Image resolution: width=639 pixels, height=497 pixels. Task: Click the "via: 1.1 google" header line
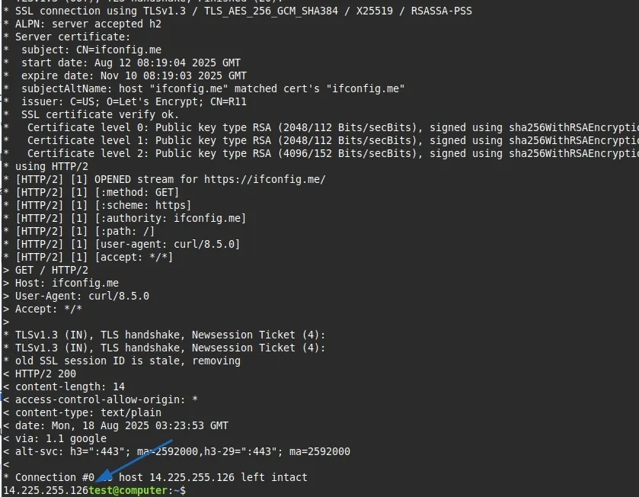click(61, 438)
